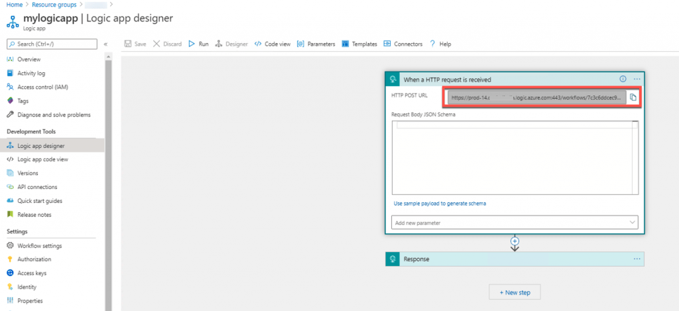The height and width of the screenshot is (311, 679).
Task: Open Code view from toolbar
Action: point(273,44)
